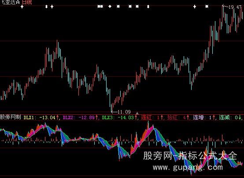Click the diamond-shaped info marker atop chart

coord(110,7)
